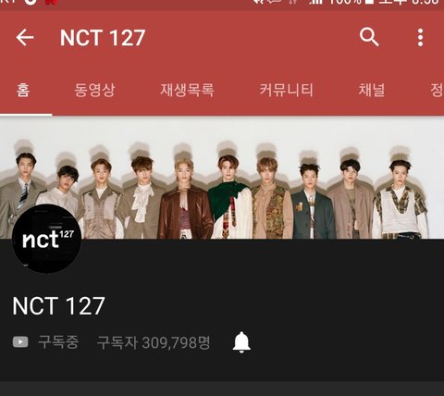
Task: Switch to the 동영상 tab
Action: pyautogui.click(x=94, y=90)
